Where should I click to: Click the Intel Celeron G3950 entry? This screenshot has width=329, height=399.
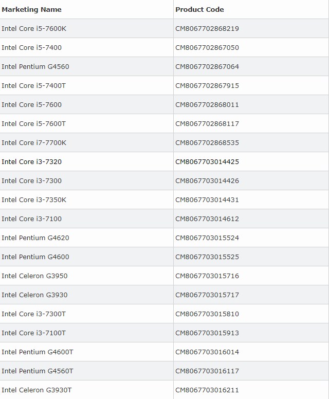(x=34, y=276)
